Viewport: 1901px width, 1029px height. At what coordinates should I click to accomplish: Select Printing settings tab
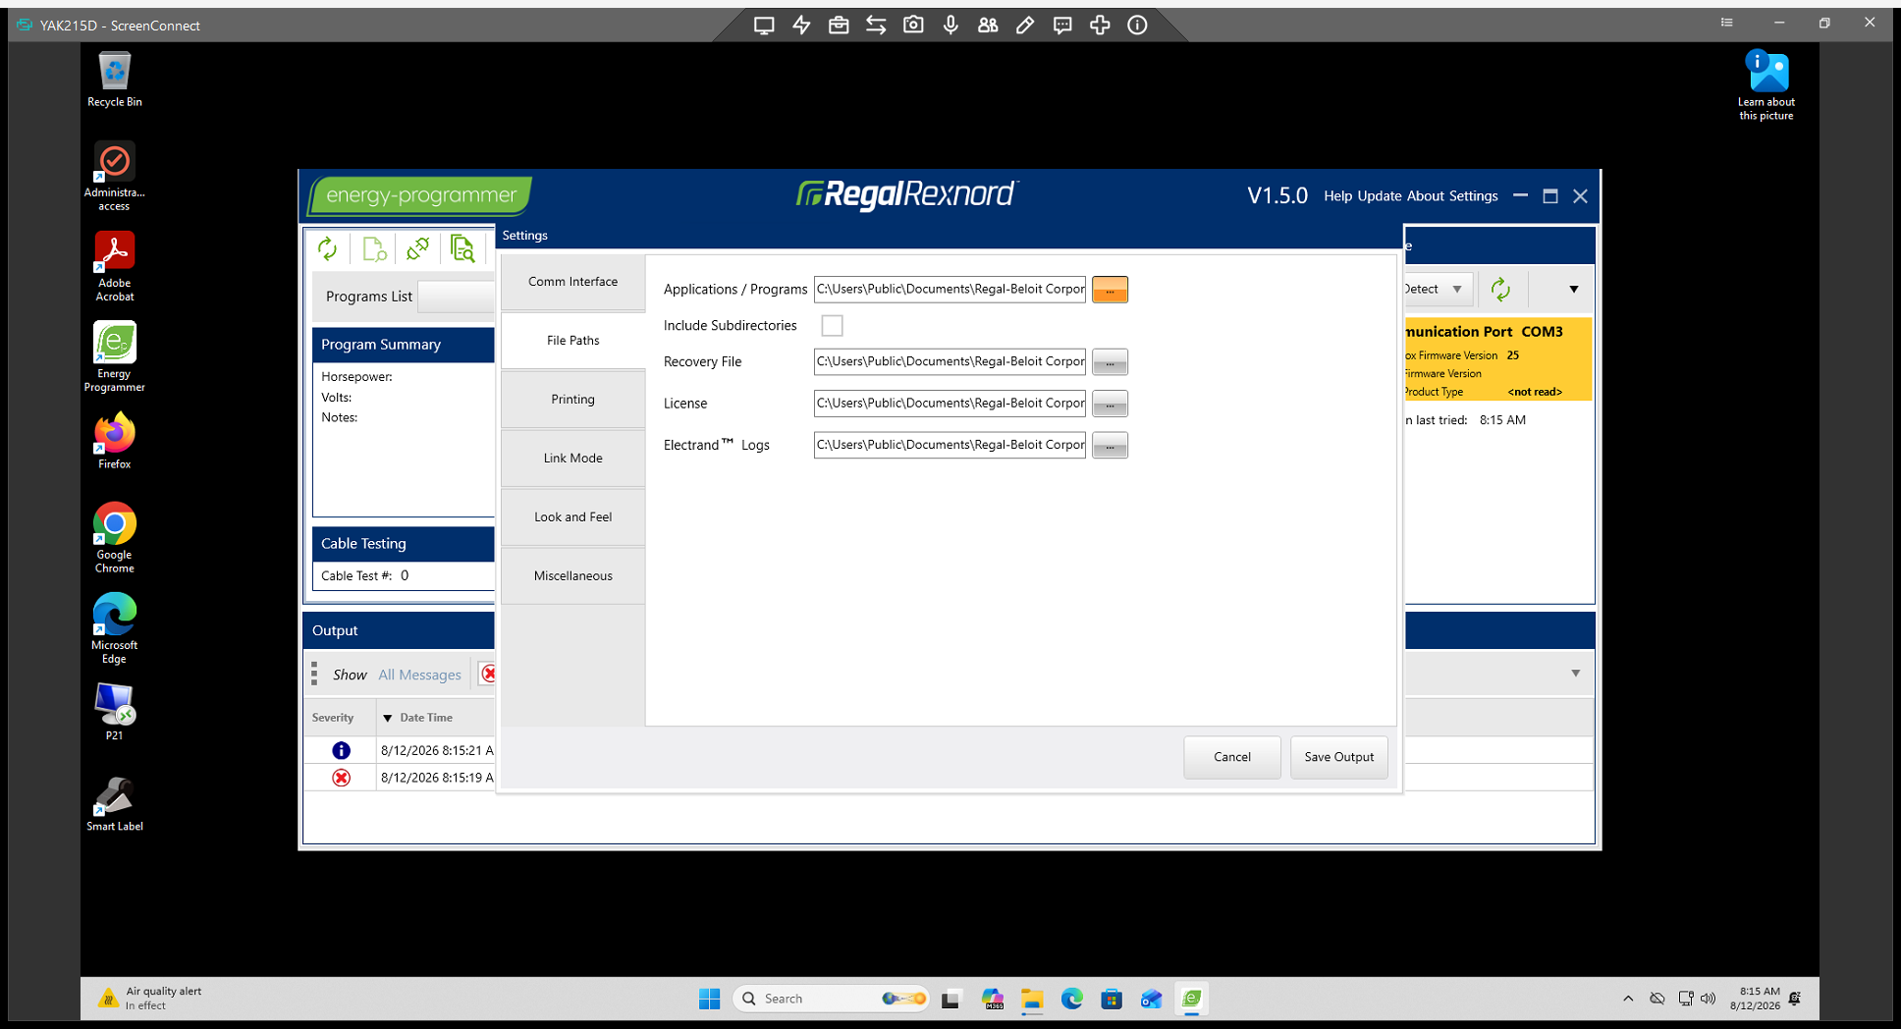pos(572,400)
